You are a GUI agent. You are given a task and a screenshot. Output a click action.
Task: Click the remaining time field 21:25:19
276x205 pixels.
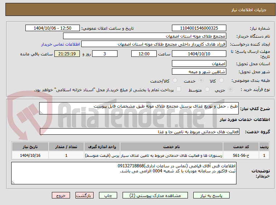67,54
